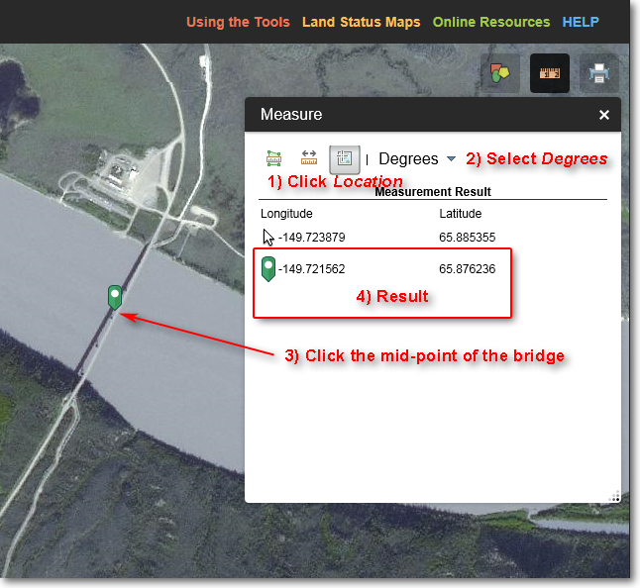This screenshot has width=640, height=588.
Task: Go to Online Resources link
Action: point(490,22)
